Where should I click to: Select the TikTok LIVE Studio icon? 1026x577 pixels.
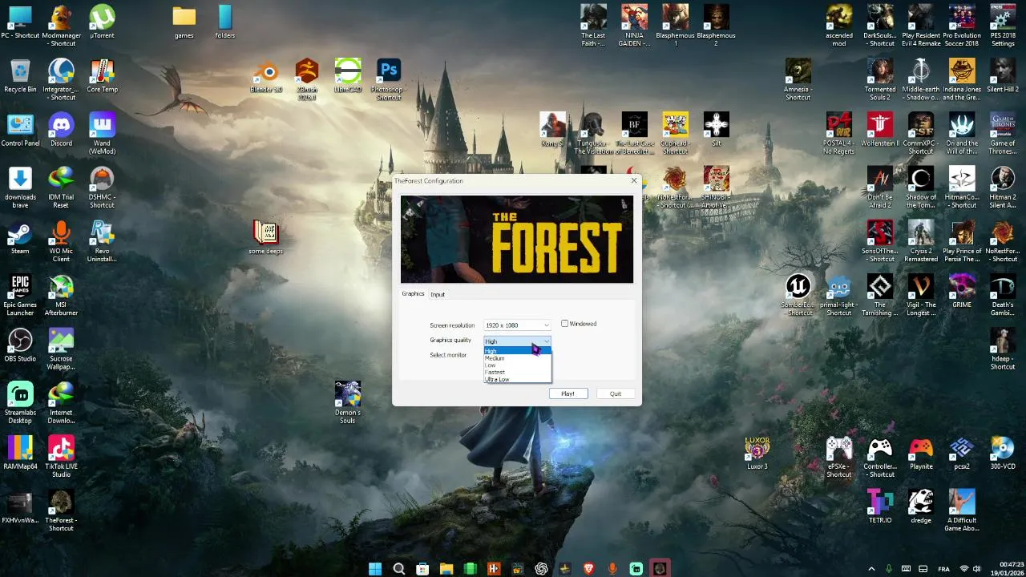click(61, 457)
